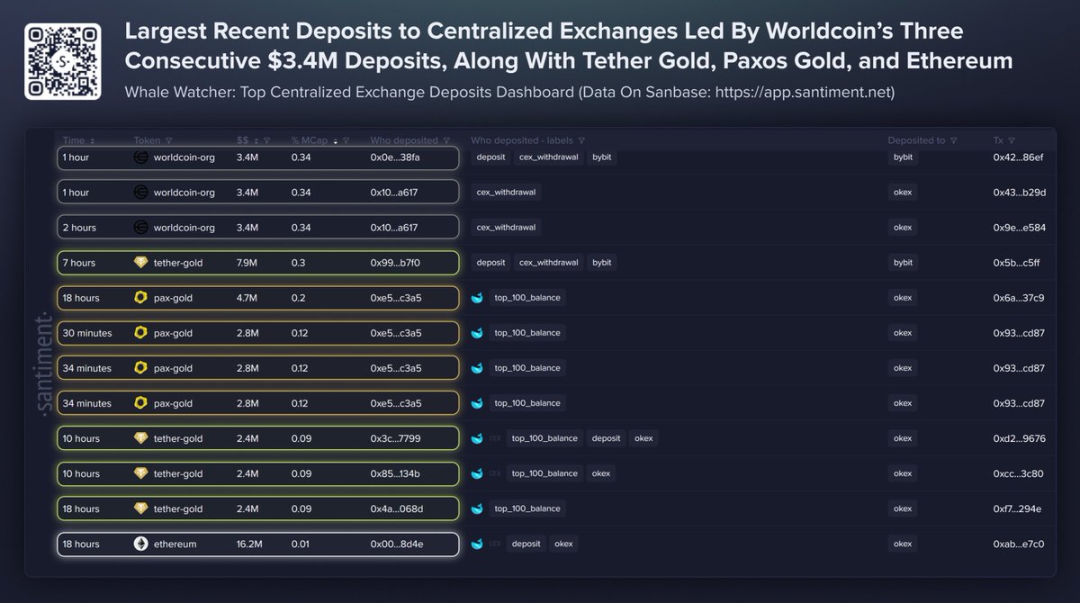Open filter for Who deposited - labels column
The width and height of the screenshot is (1080, 603).
(x=581, y=141)
